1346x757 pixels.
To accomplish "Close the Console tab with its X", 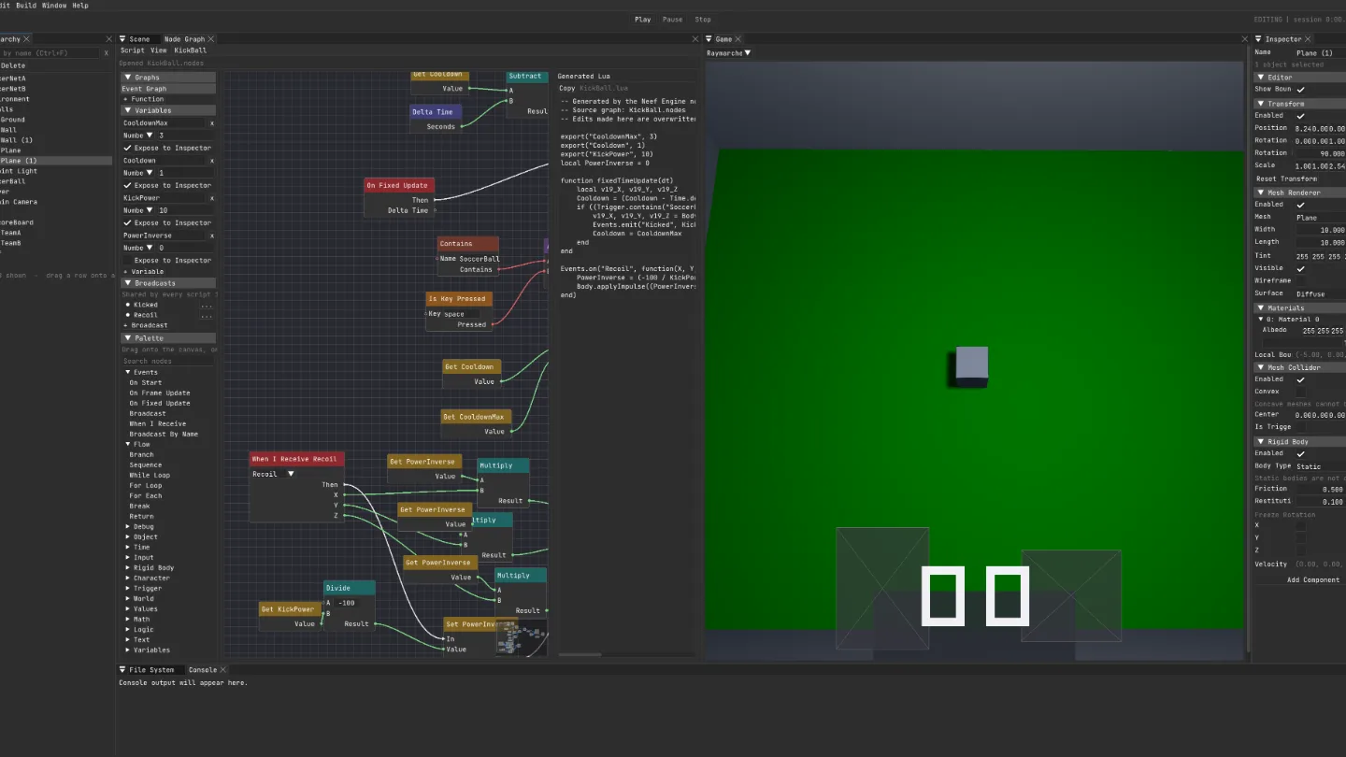I will (x=223, y=670).
